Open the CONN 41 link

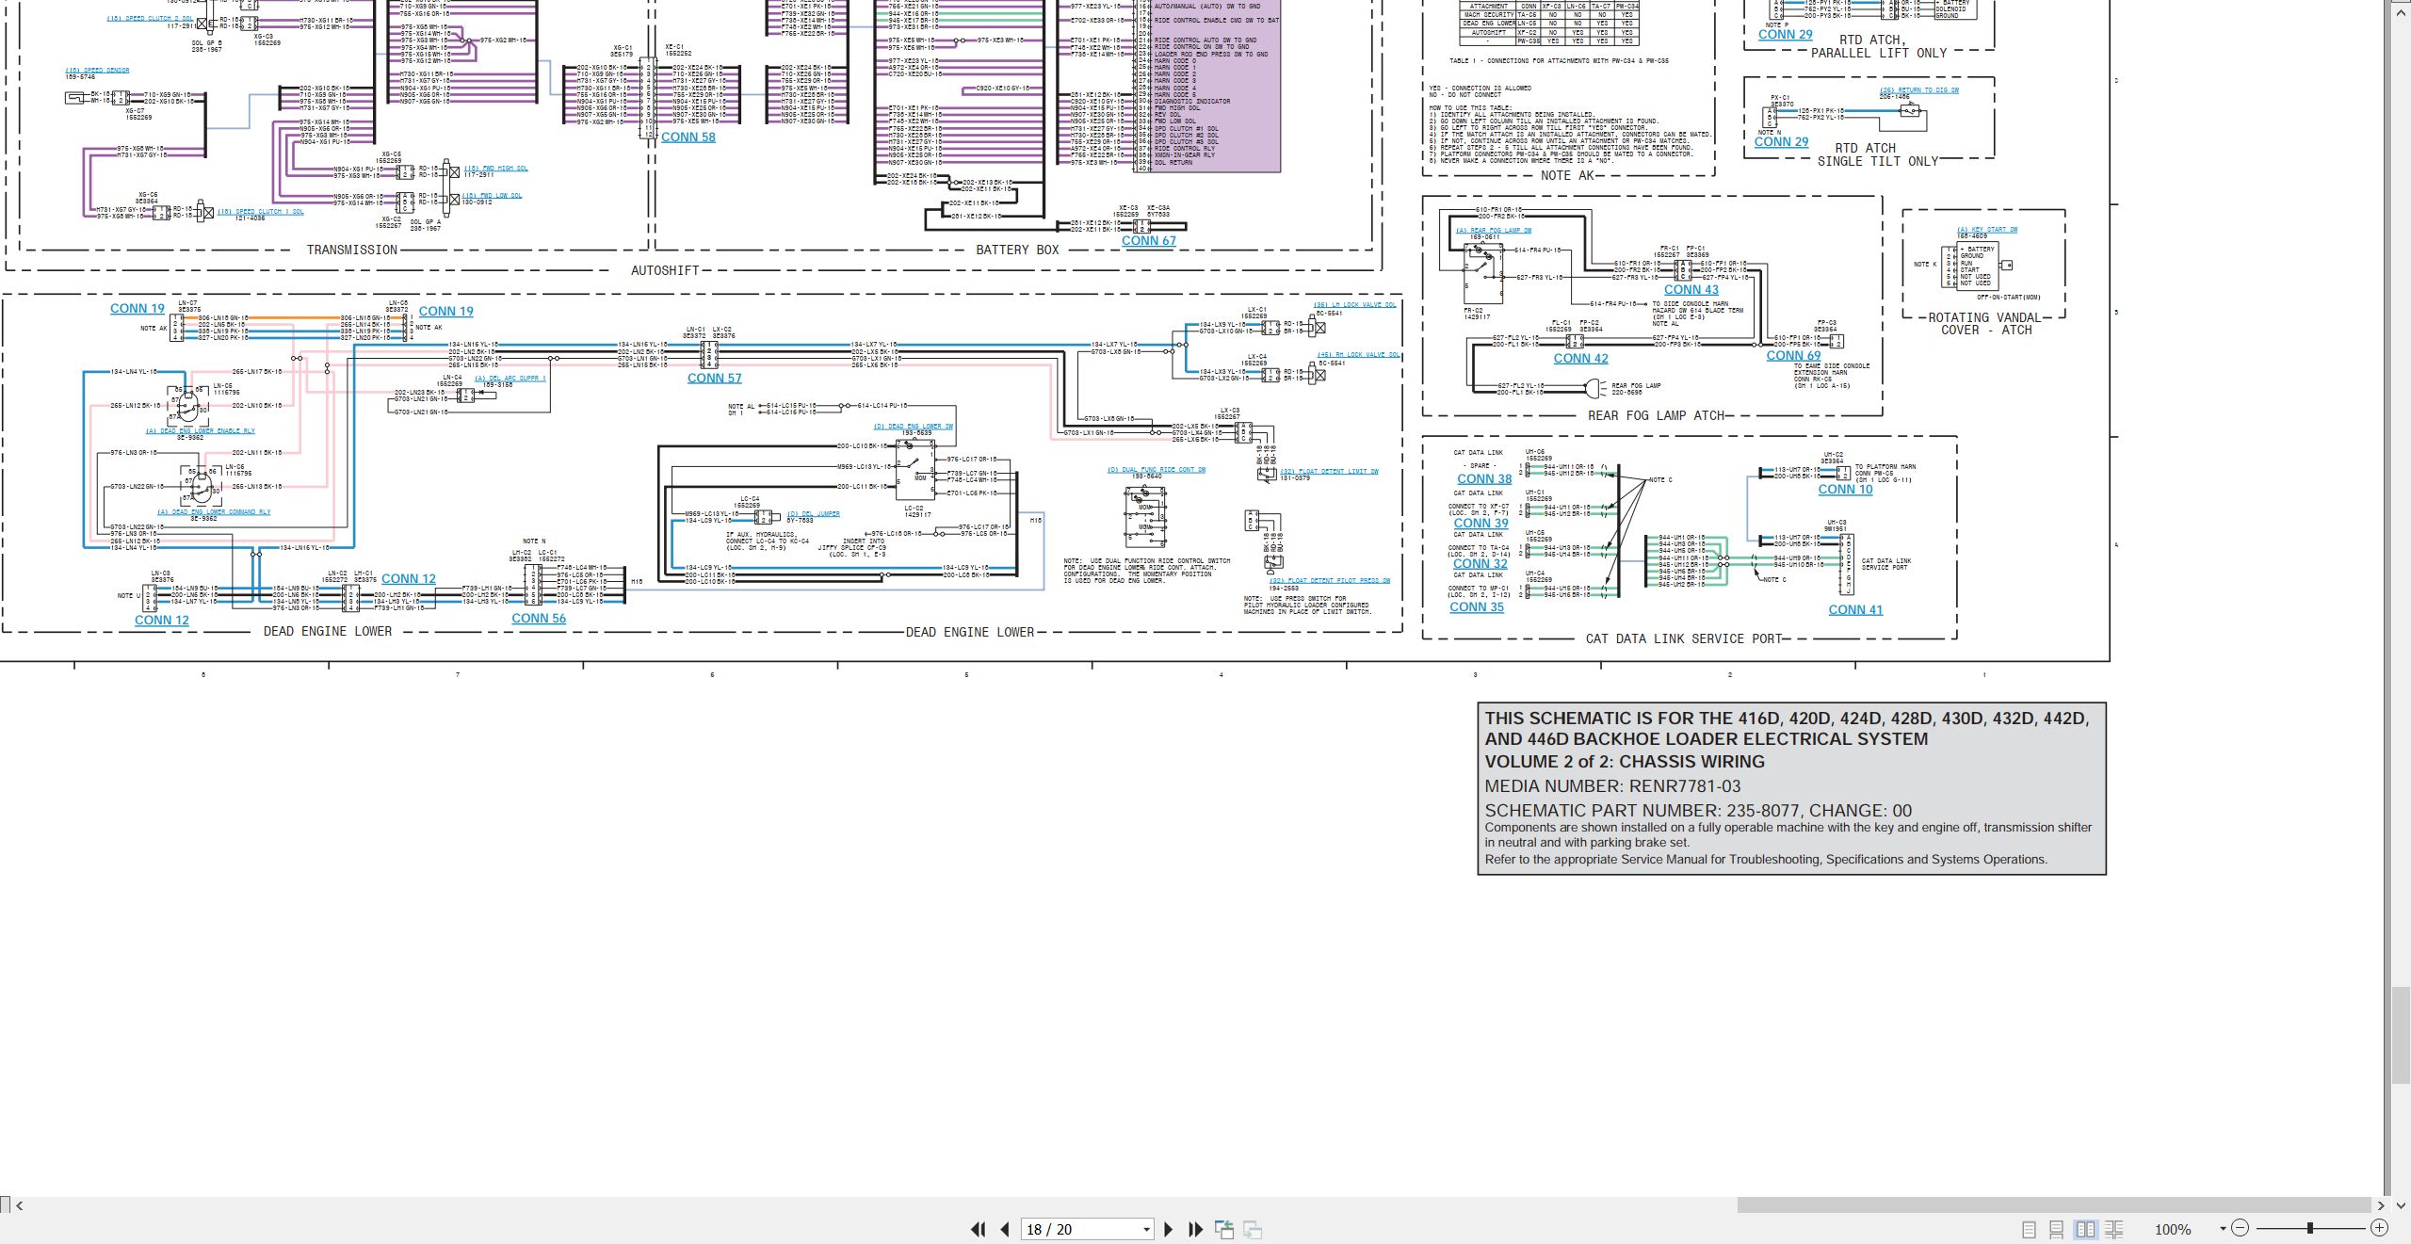pos(1855,610)
